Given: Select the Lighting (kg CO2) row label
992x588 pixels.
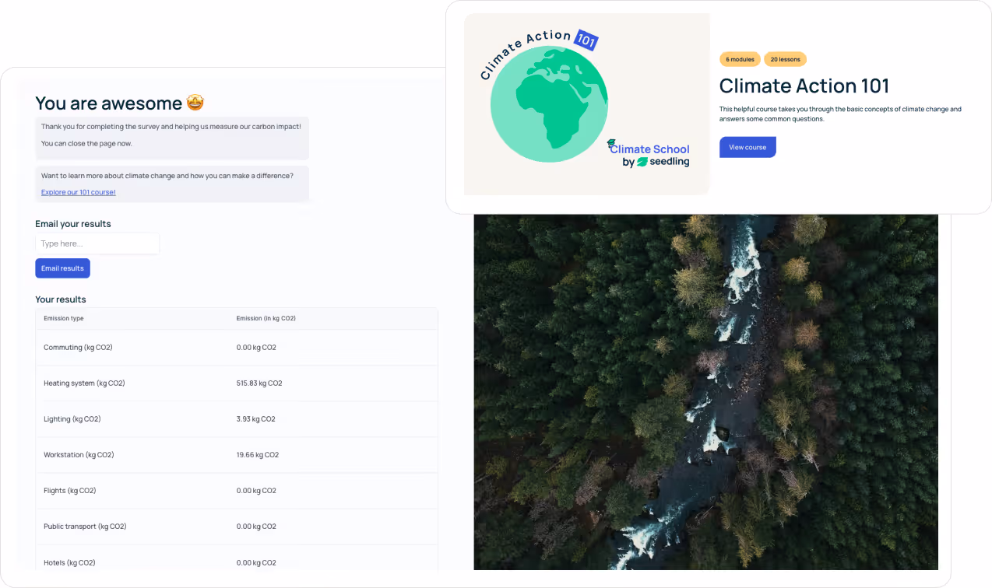Looking at the screenshot, I should pyautogui.click(x=72, y=419).
